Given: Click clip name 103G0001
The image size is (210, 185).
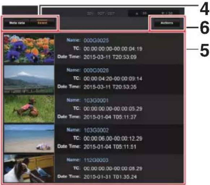Looking at the screenshot, I should tap(96, 100).
